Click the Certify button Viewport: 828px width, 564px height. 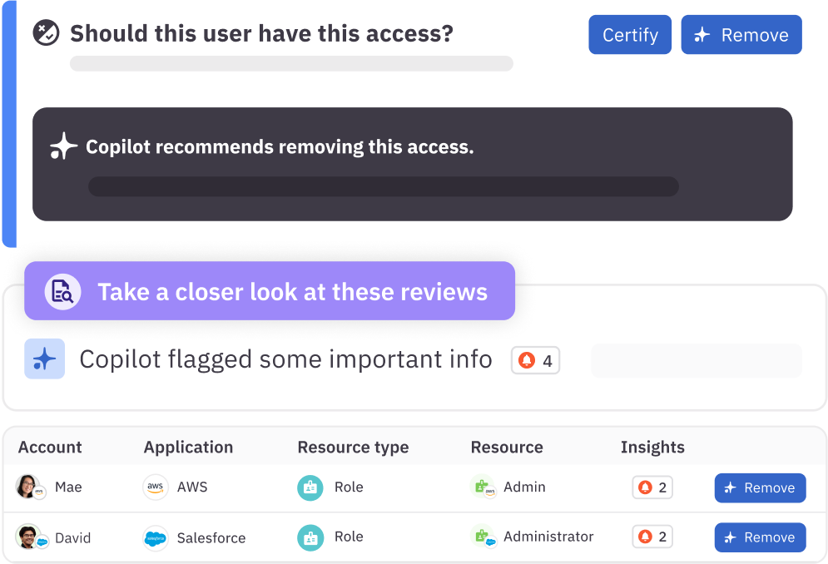629,34
